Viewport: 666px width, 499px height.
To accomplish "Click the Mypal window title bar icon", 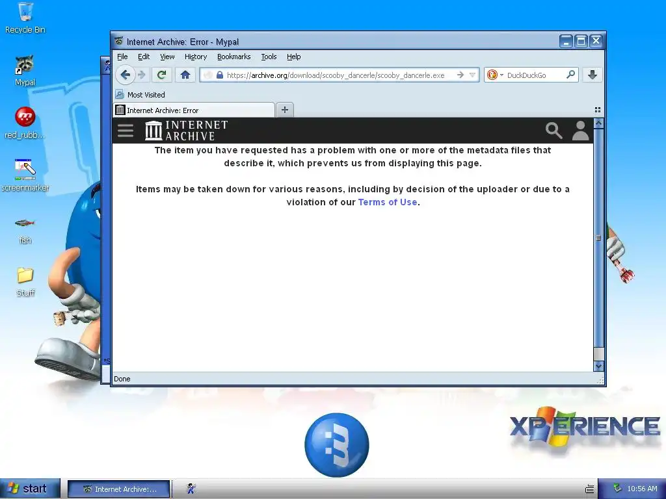I will pyautogui.click(x=118, y=41).
